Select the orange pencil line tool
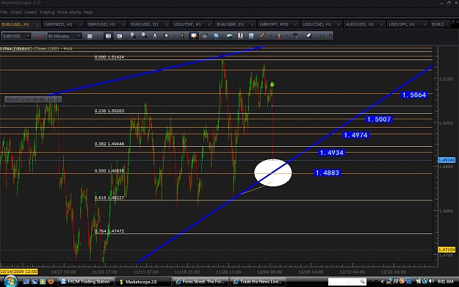459x287 pixels. 263,36
